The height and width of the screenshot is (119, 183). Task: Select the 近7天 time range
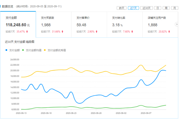(133, 8)
